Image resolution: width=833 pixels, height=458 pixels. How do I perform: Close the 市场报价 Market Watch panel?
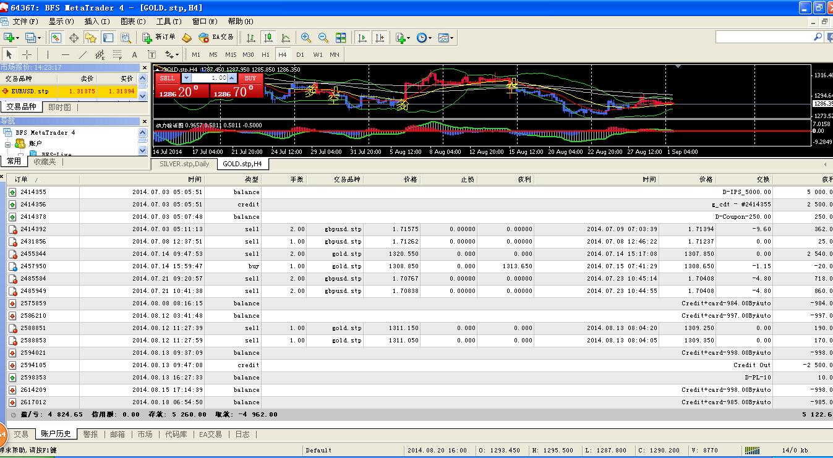145,67
